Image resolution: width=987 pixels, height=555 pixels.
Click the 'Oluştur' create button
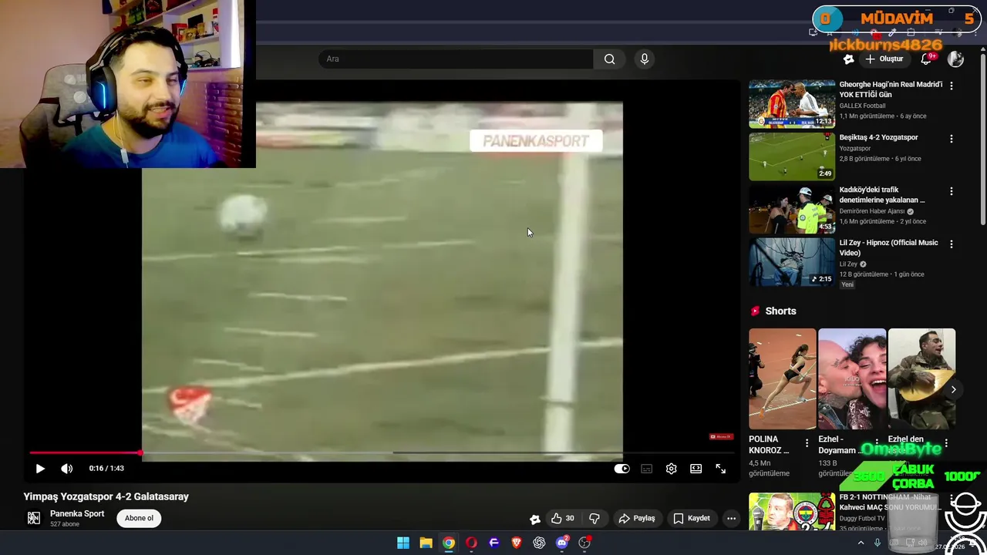click(x=884, y=59)
